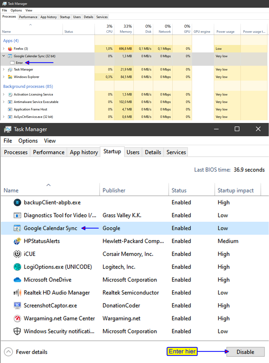The height and width of the screenshot is (363, 269).
Task: Click the Firefox icon in the Processes list
Action: [x=10, y=49]
